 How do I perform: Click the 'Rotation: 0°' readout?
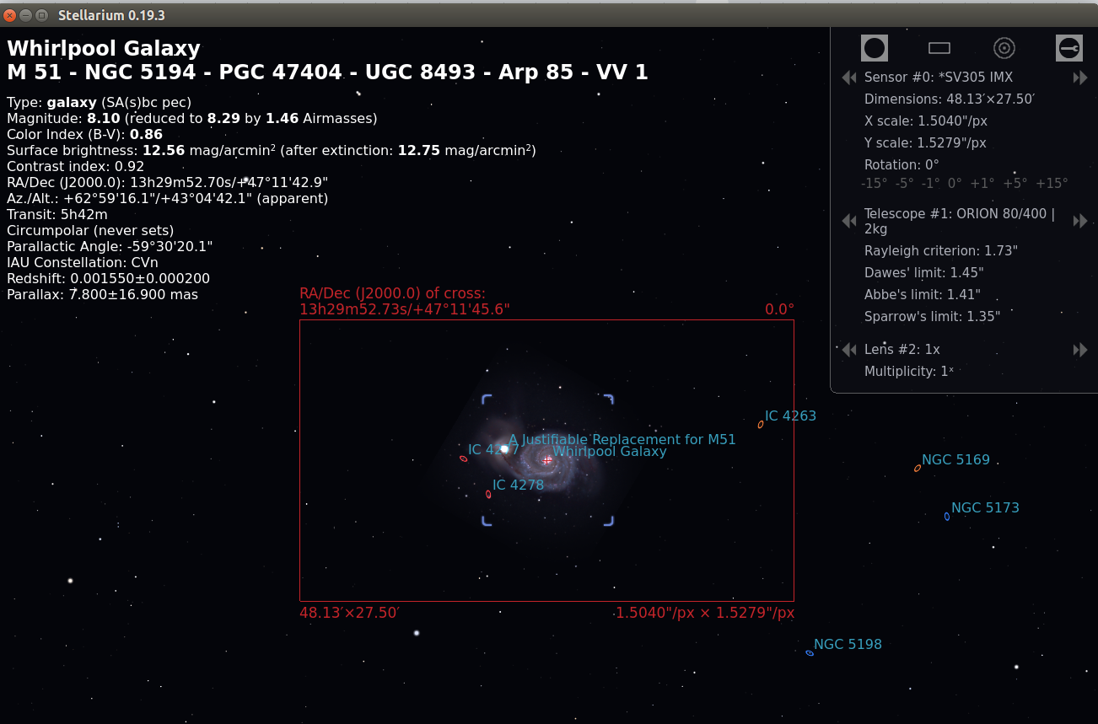pyautogui.click(x=902, y=165)
